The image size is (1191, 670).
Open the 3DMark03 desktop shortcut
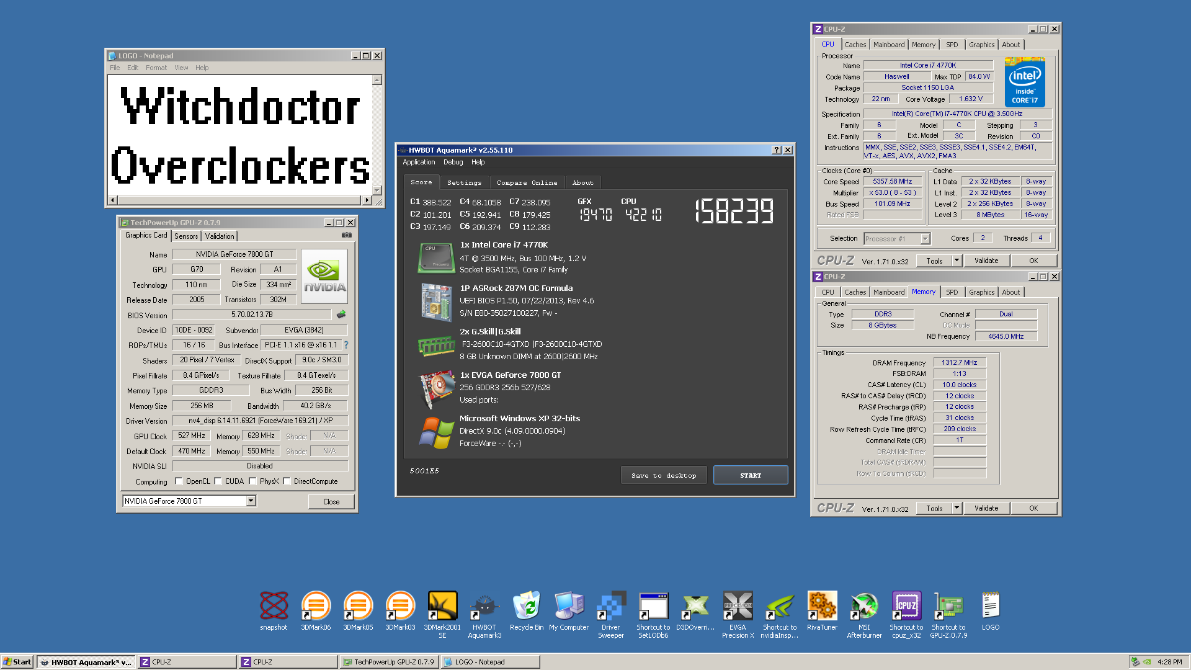tap(400, 605)
